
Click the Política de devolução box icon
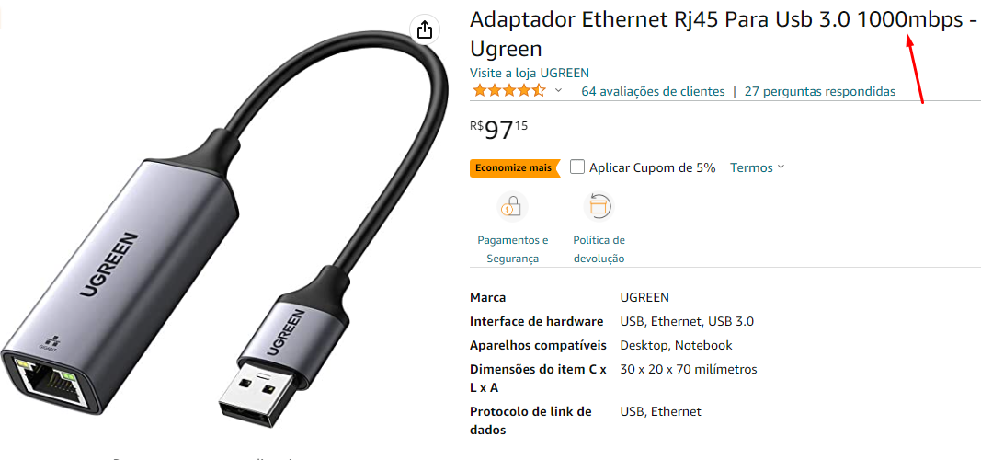click(x=599, y=206)
